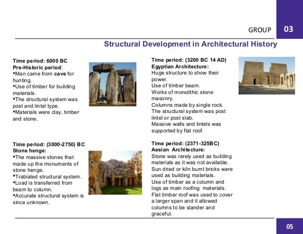The width and height of the screenshot is (303, 234).
Task: Click the word 'graceful.' at the end
Action: pyautogui.click(x=161, y=214)
